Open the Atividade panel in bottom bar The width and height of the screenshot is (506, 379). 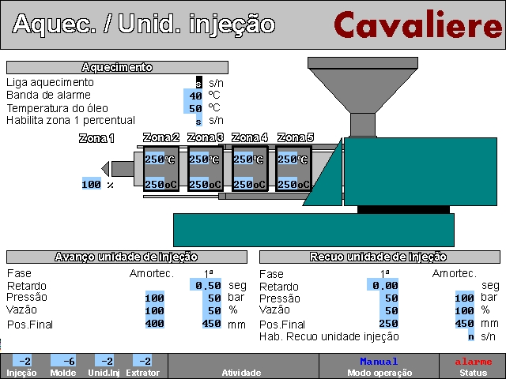pyautogui.click(x=244, y=366)
